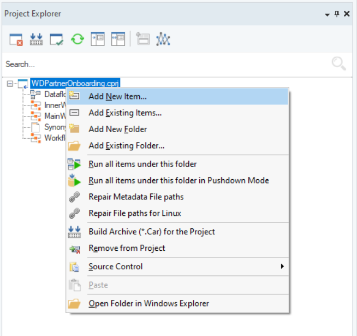Screen dimensions: 357x336
Task: Expand Source Control submenu arrow
Action: [282, 266]
